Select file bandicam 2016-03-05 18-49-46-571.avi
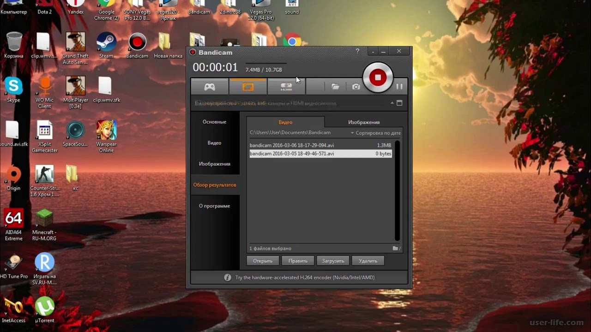Screen dimensions: 591x332 [x=320, y=154]
